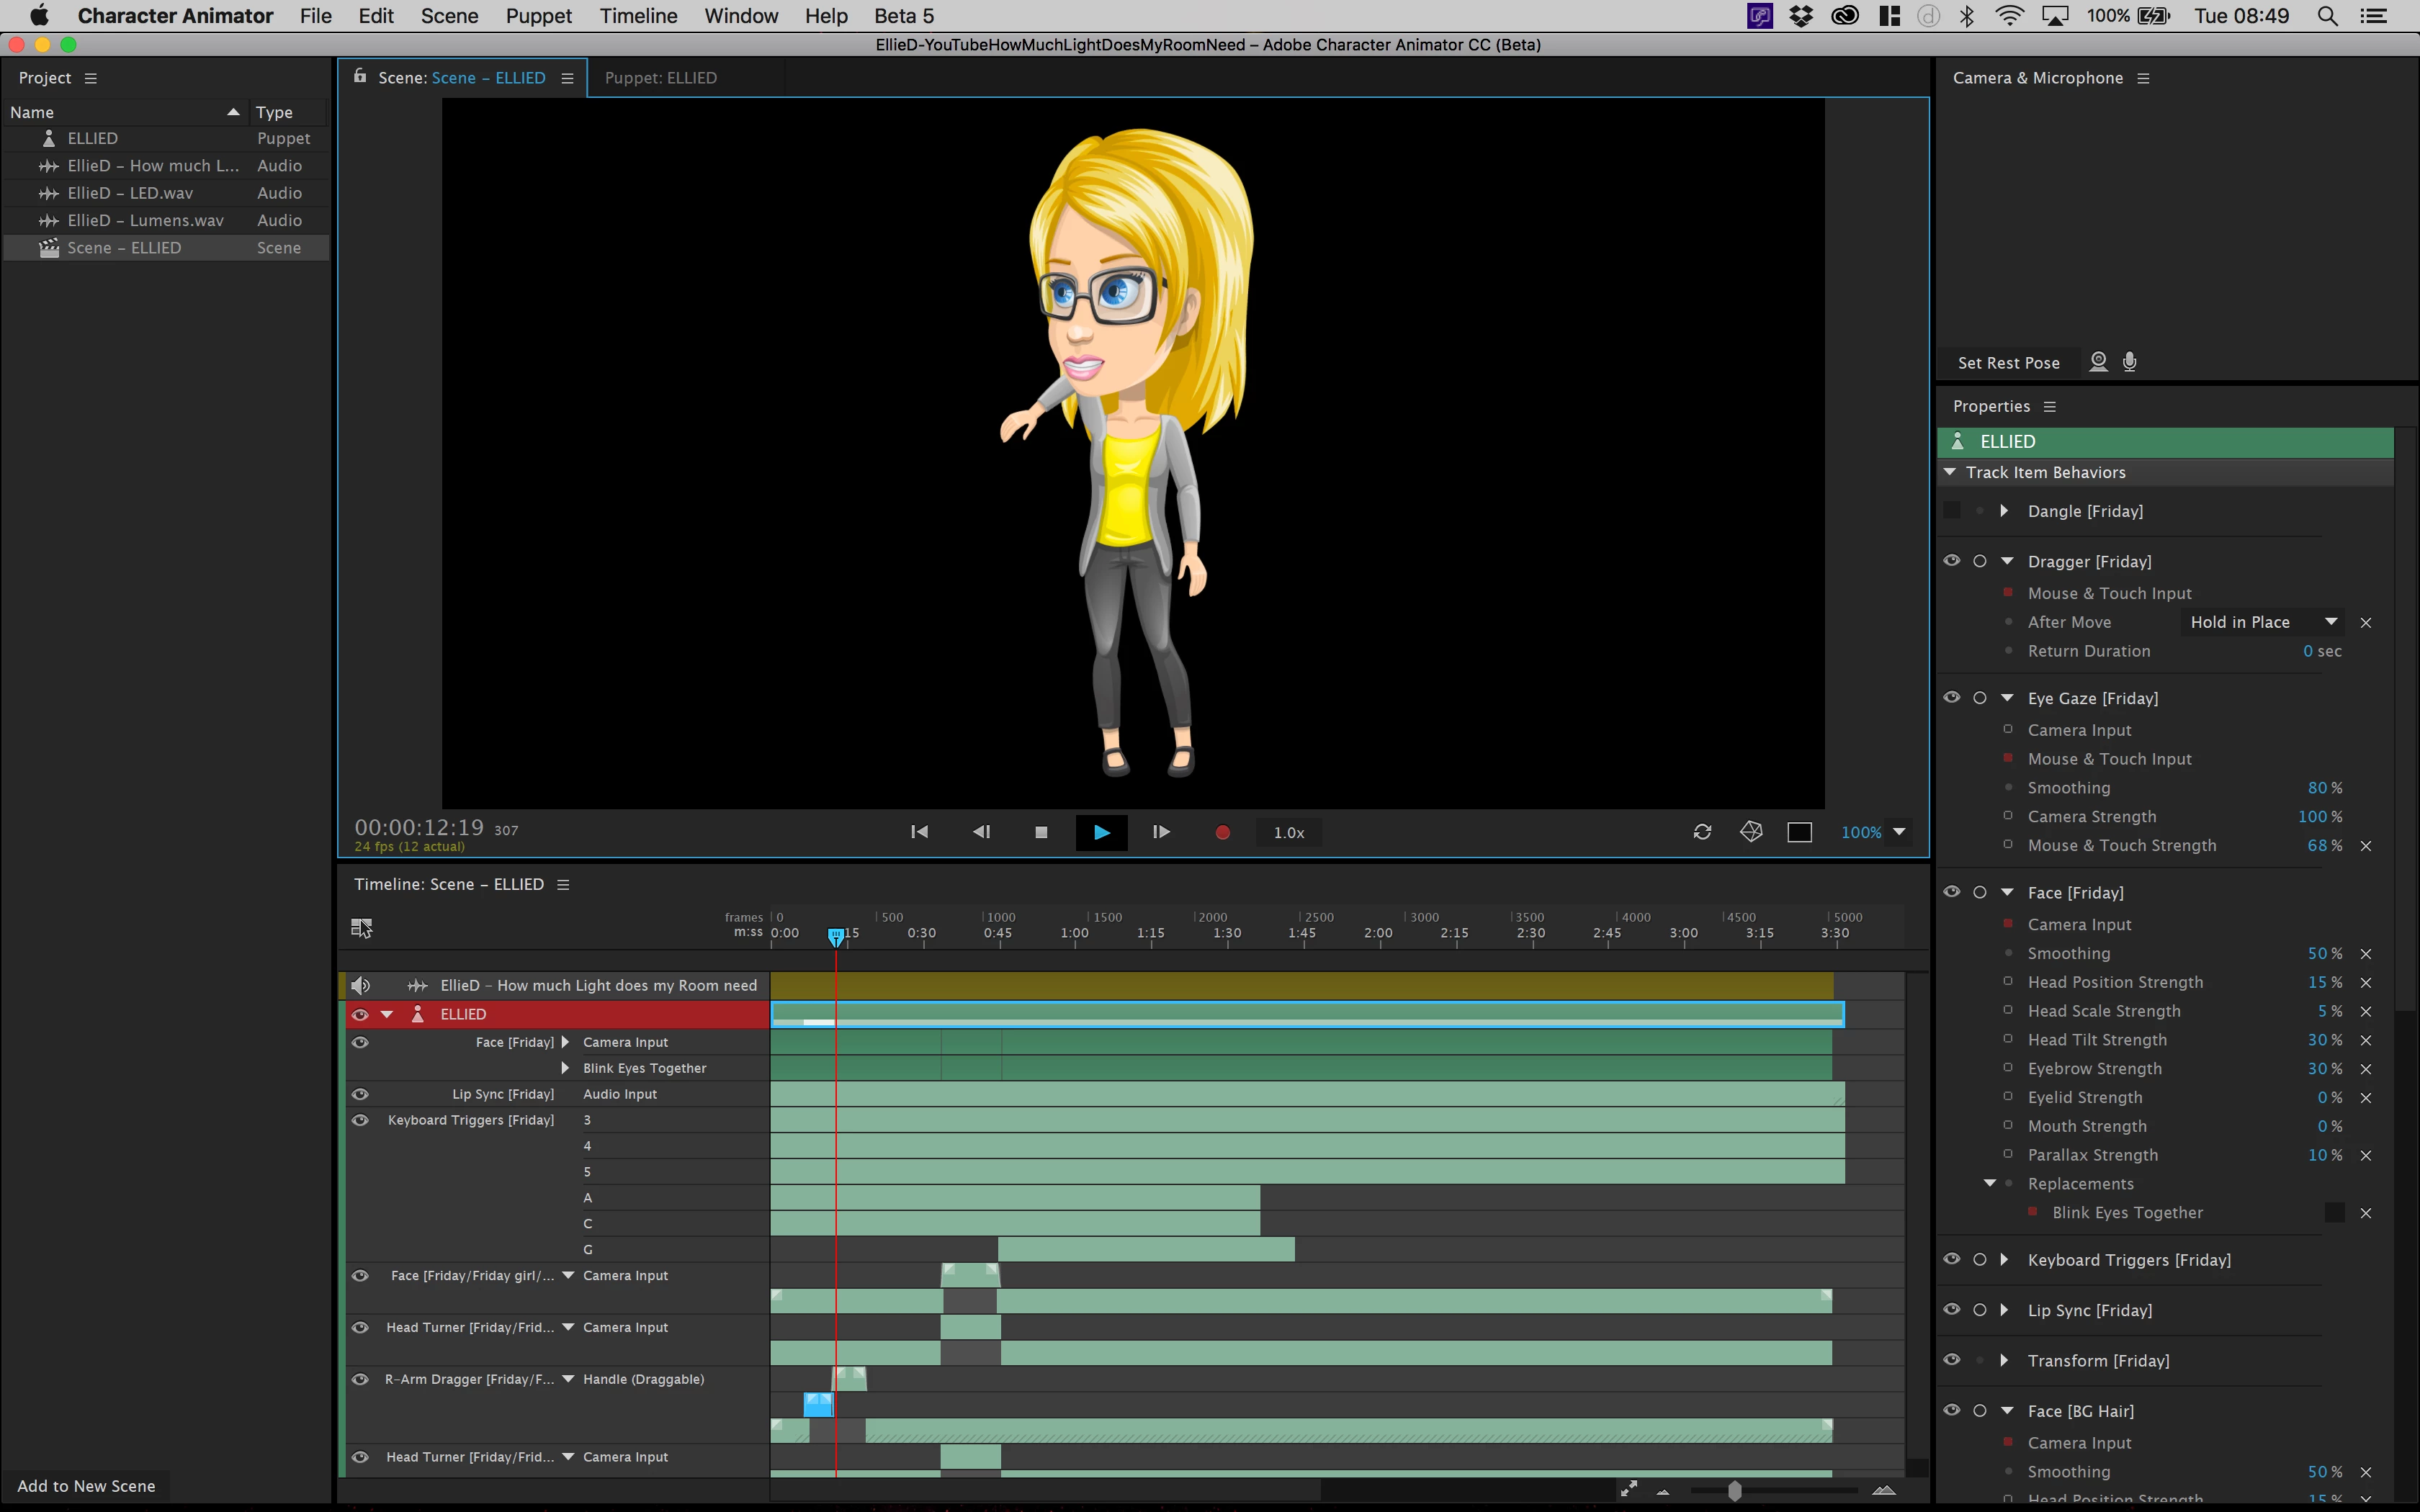Image resolution: width=2420 pixels, height=1512 pixels.
Task: Toggle scene background transparency icon
Action: coord(1799,832)
